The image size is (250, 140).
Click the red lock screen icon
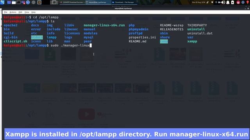[238, 2]
